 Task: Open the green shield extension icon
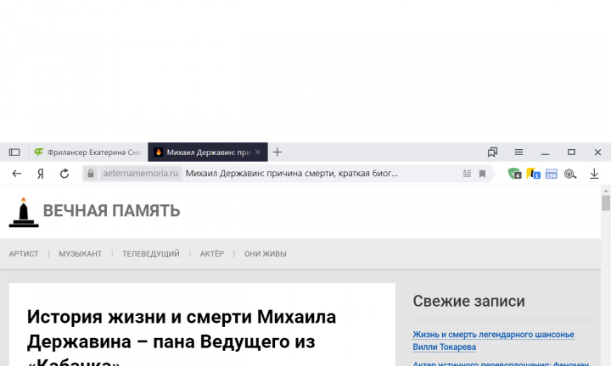[514, 174]
